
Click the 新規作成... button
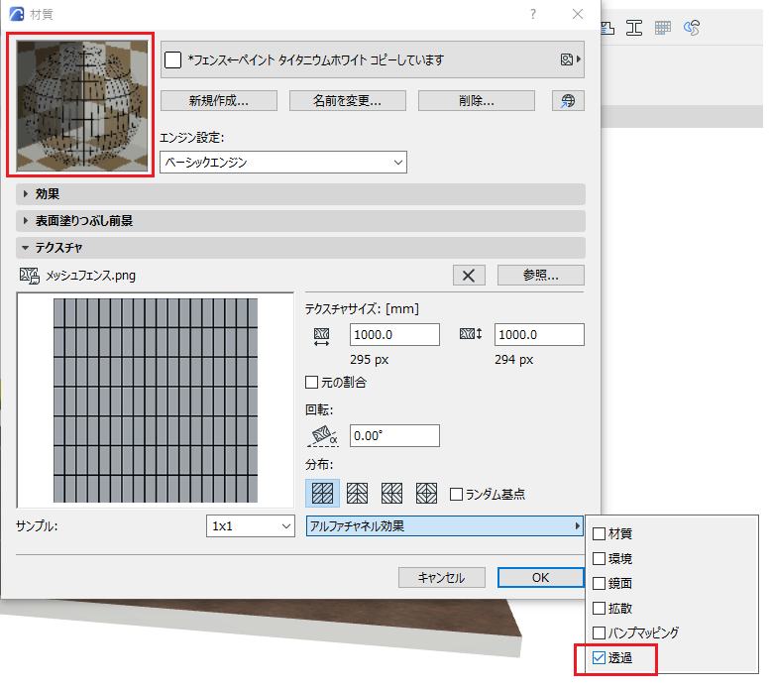tap(219, 101)
